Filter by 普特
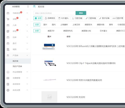This screenshot has height=108, width=125. click(111, 25)
